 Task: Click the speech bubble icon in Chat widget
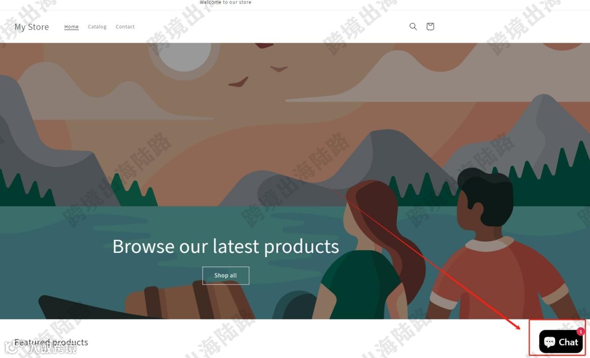pos(549,342)
